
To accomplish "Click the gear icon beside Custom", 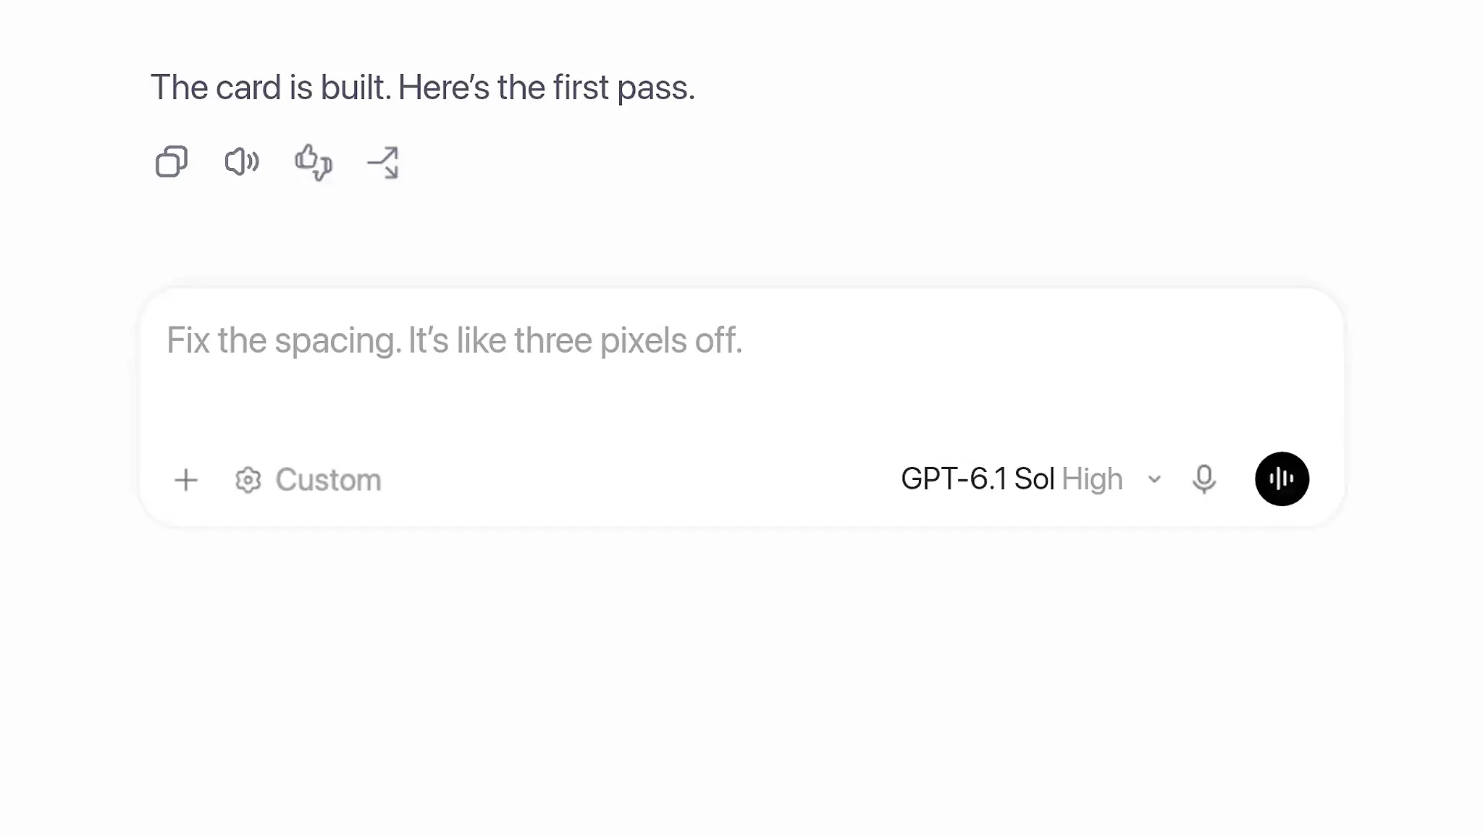I will [248, 480].
